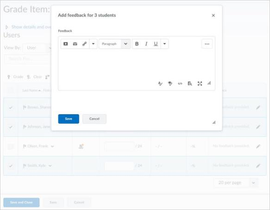
Task: Open the HTML source code editor
Action: pyautogui.click(x=180, y=84)
